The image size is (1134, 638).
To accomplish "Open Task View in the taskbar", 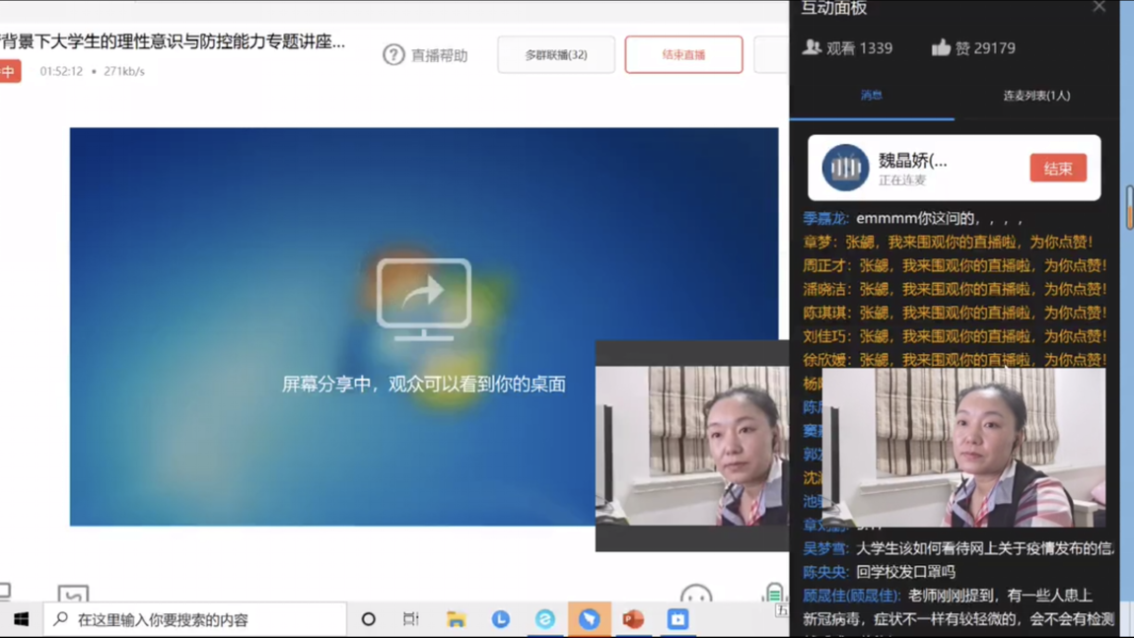I will (x=411, y=619).
